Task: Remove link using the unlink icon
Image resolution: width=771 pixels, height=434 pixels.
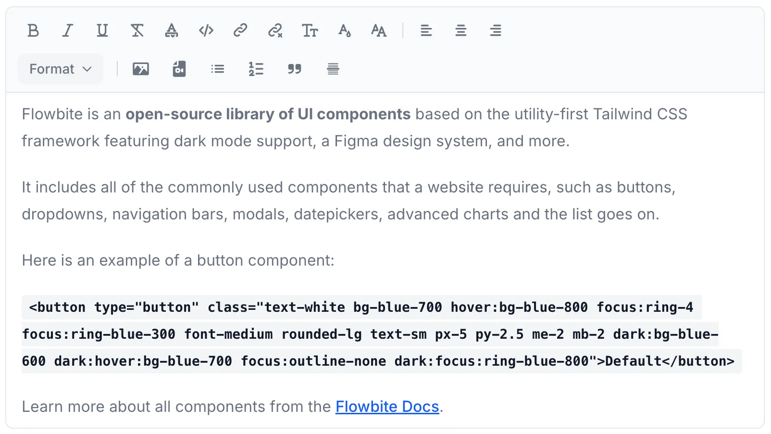Action: (x=275, y=31)
